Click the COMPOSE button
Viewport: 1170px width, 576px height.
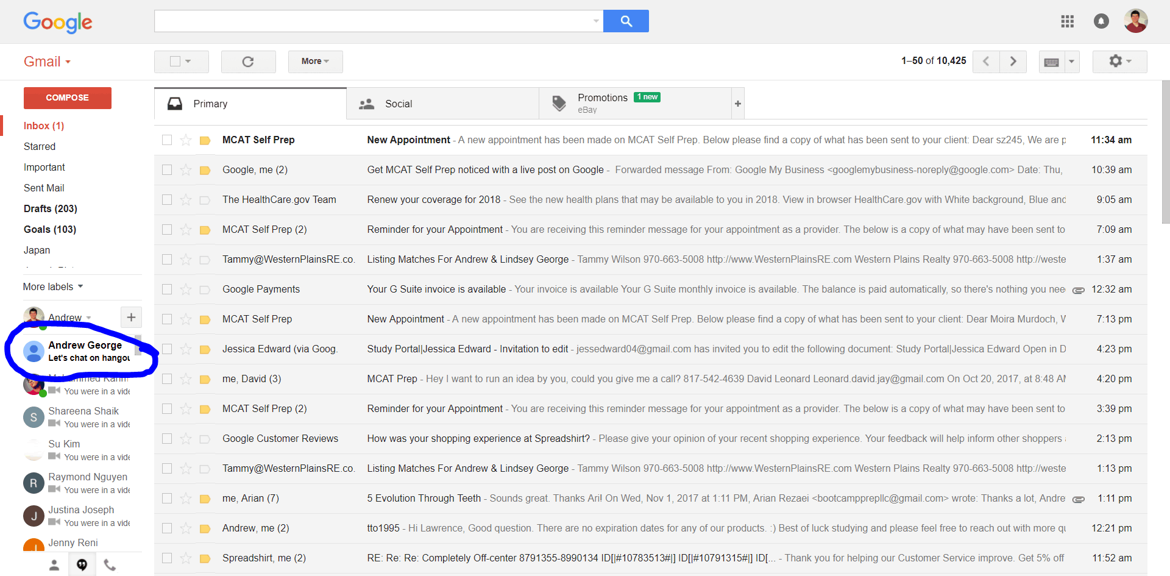pyautogui.click(x=68, y=98)
